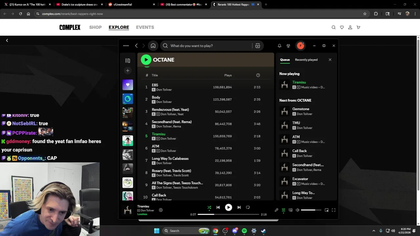This screenshot has height=236, width=420.
Task: Open Complex SHOP menu
Action: [x=95, y=27]
